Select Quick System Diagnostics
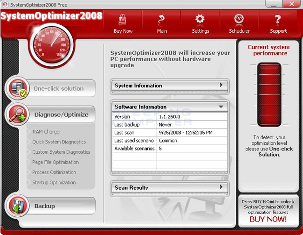This screenshot has height=235, width=303. (59, 142)
